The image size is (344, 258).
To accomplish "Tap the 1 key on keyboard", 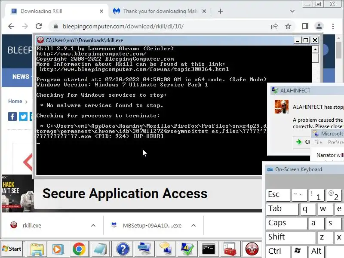I will (x=316, y=195).
